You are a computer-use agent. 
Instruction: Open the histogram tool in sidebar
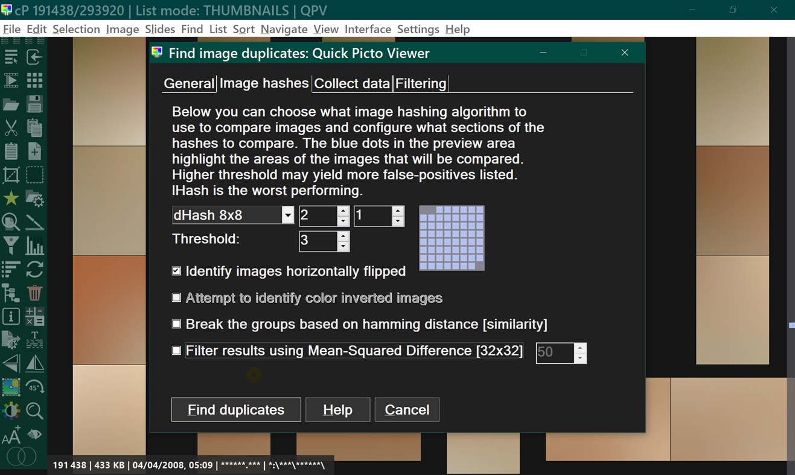(34, 245)
